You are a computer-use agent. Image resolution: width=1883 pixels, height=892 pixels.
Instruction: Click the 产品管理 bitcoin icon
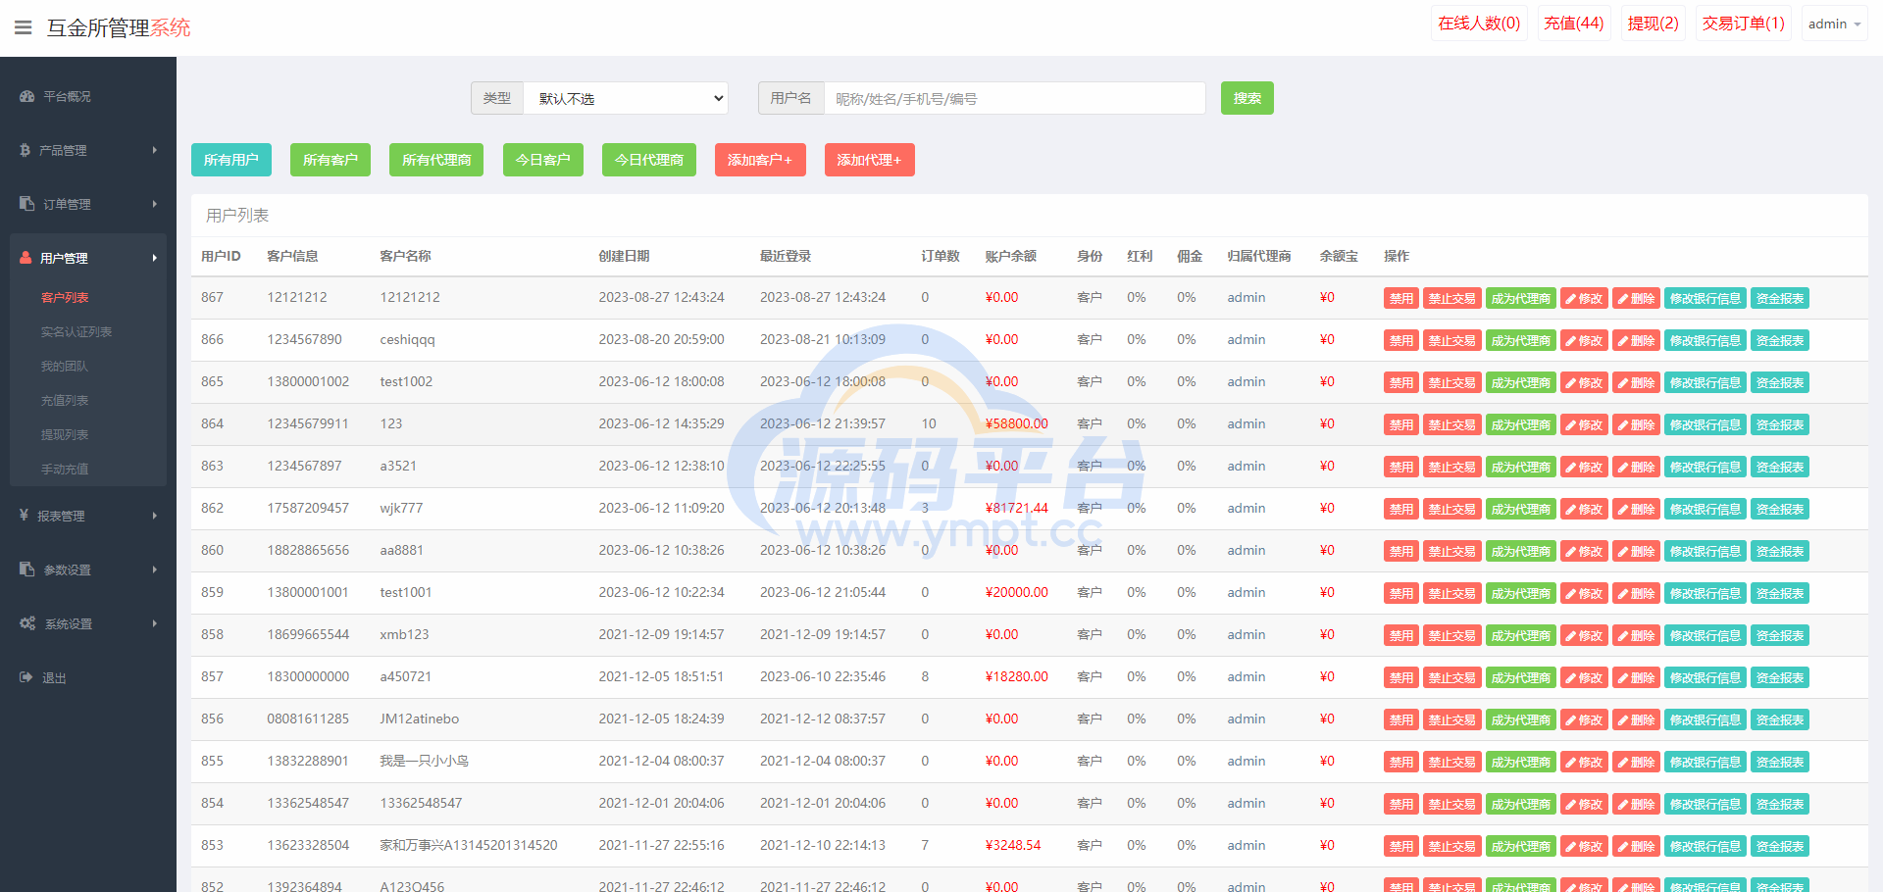[25, 150]
